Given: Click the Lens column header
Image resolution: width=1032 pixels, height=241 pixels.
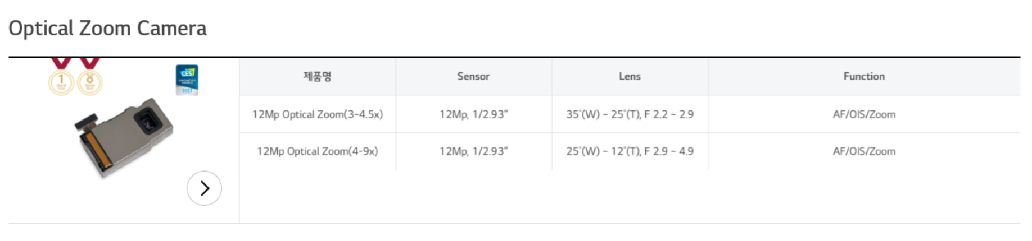Looking at the screenshot, I should tap(630, 76).
